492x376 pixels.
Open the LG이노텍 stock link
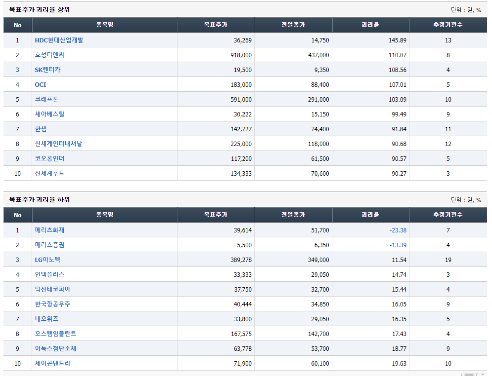pyautogui.click(x=47, y=260)
